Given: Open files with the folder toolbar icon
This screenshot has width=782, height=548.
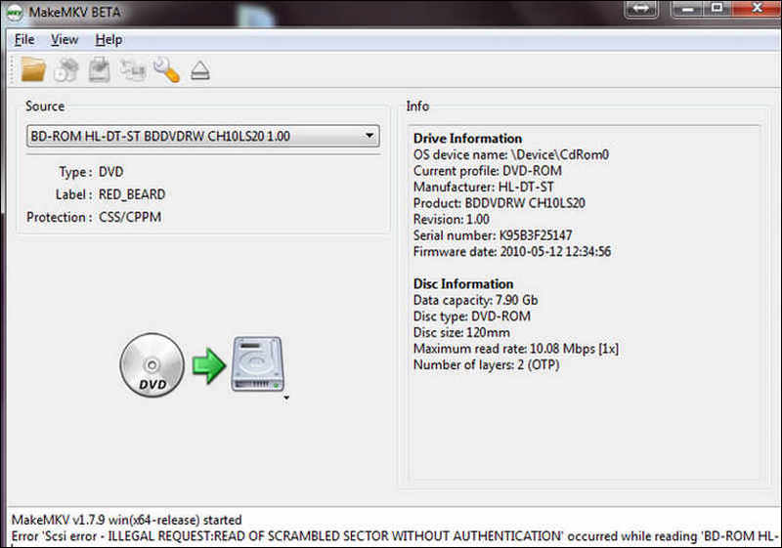Looking at the screenshot, I should [x=33, y=69].
